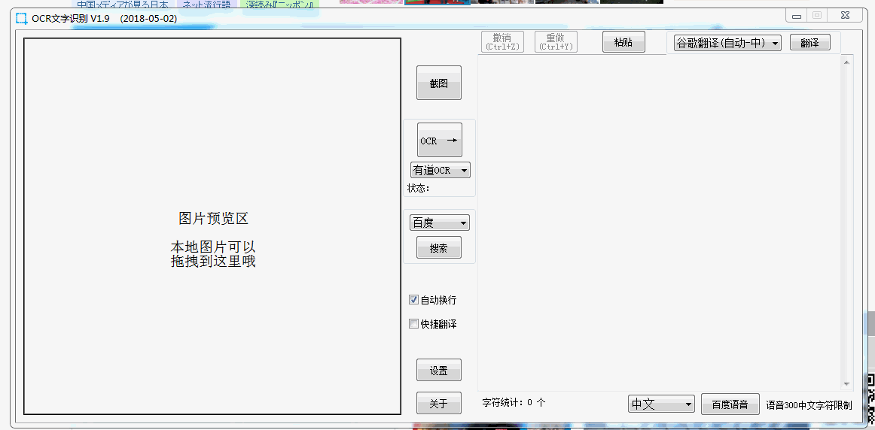
Task: Start recognition with the OCR arrow button
Action: 440,141
